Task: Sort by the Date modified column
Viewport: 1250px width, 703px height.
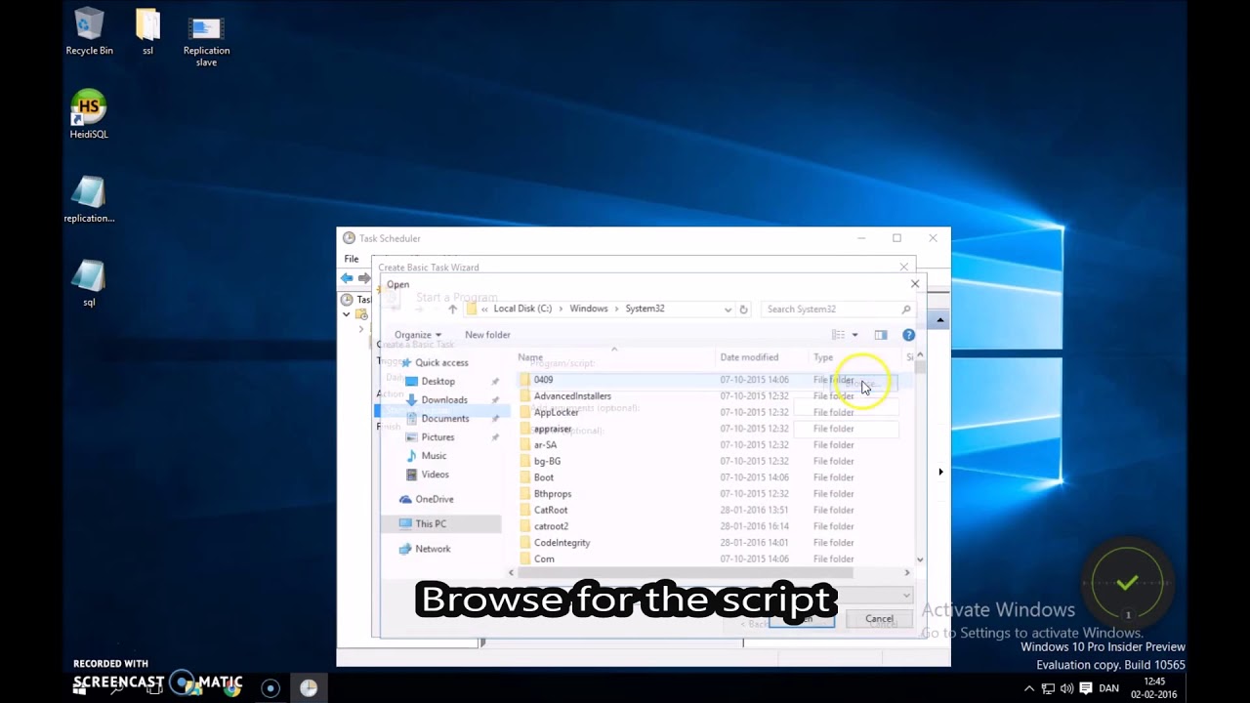Action: point(749,357)
